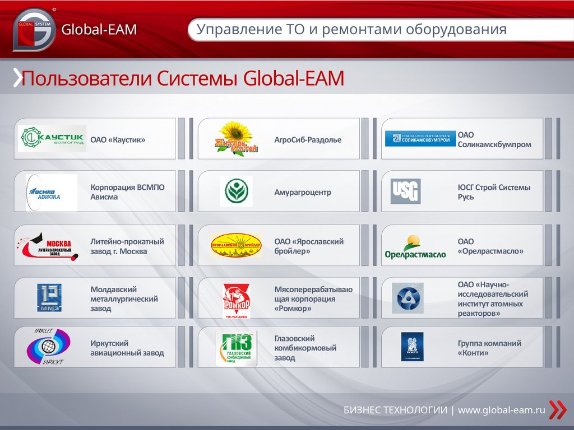Click the atomic reactors institute emblem
This screenshot has height=430, width=574.
tap(408, 298)
